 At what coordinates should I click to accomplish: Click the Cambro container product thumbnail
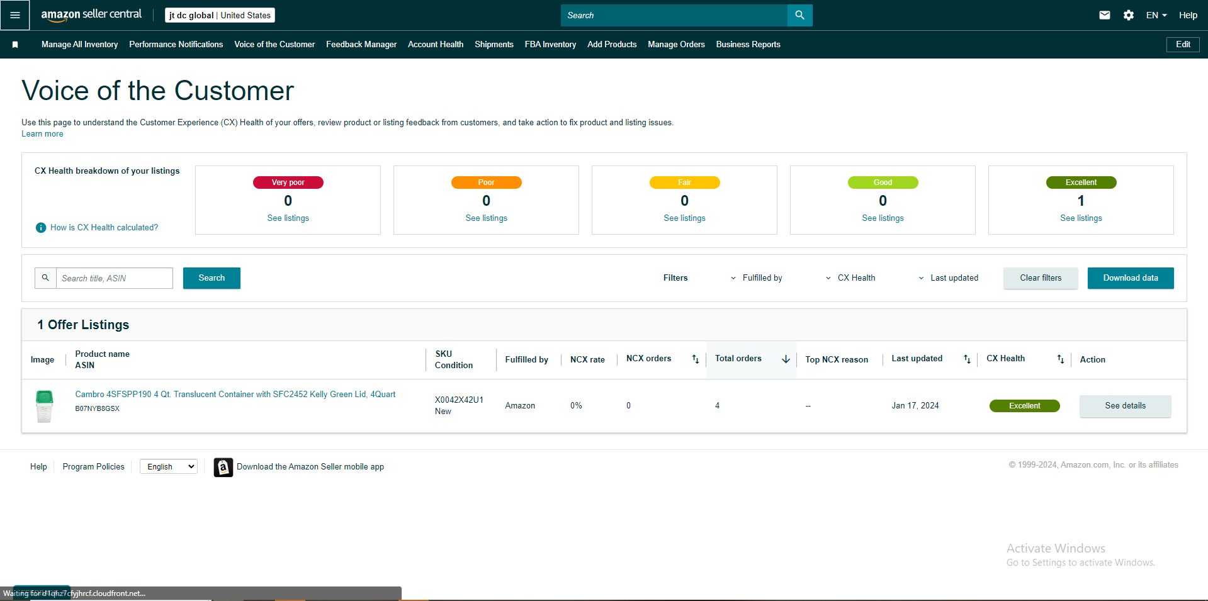point(44,406)
